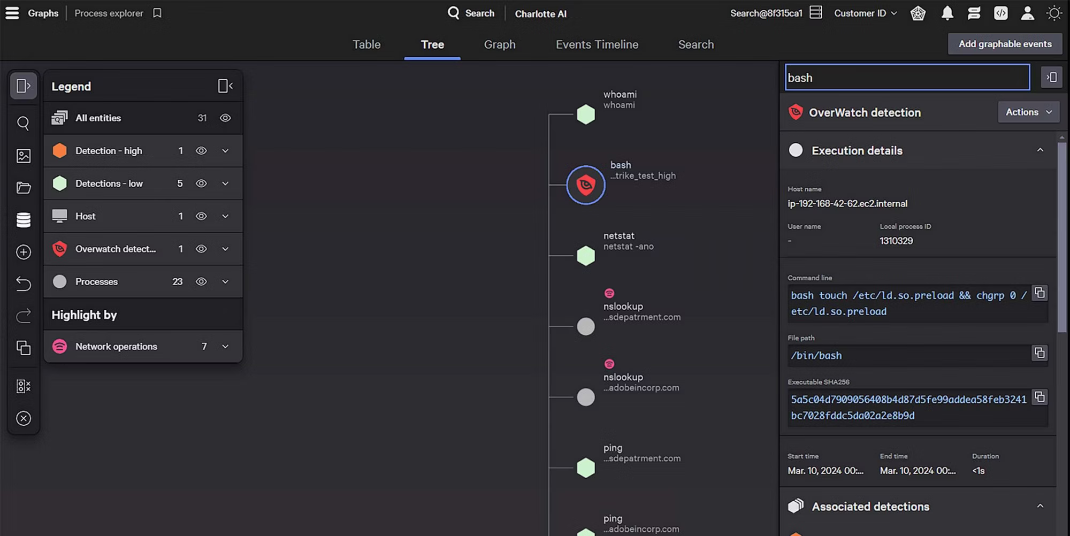Screen dimensions: 1070x536
Task: Click the undo arrow in left sidebar
Action: pyautogui.click(x=24, y=284)
